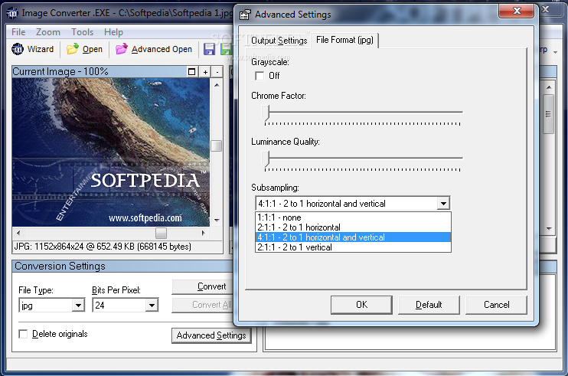Image resolution: width=568 pixels, height=376 pixels.
Task: Collapse the Subsampling dropdown arrow
Action: [x=443, y=204]
